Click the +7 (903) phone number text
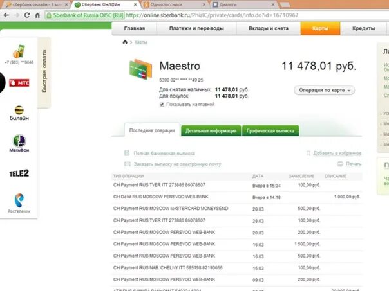This screenshot has width=389, height=291. pos(19,62)
